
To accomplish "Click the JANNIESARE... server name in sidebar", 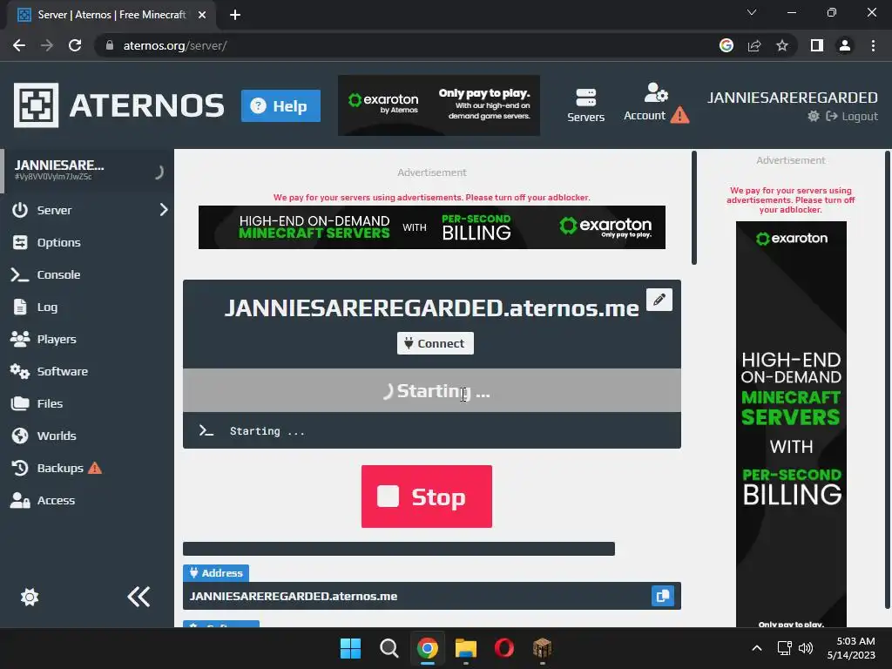I will pyautogui.click(x=59, y=165).
